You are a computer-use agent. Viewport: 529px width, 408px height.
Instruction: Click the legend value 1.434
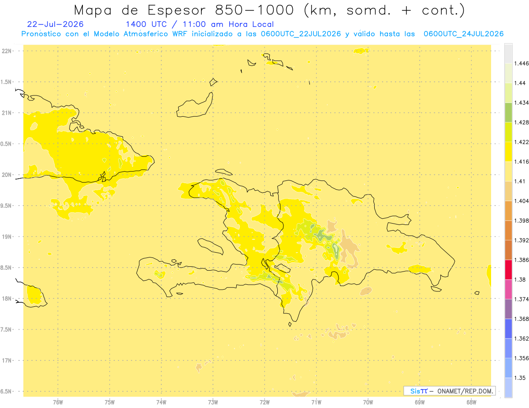(x=521, y=103)
